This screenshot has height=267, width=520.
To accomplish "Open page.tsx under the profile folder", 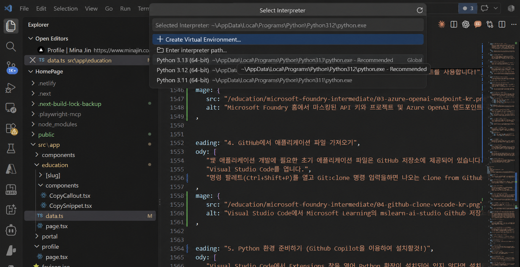I will (x=57, y=257).
